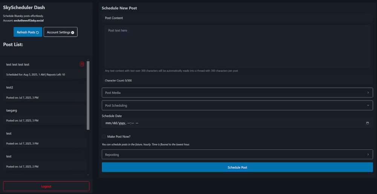Click the sockathewolf.bsky.social account name
Screen dimensions: 377x194
pyautogui.click(x=29, y=21)
